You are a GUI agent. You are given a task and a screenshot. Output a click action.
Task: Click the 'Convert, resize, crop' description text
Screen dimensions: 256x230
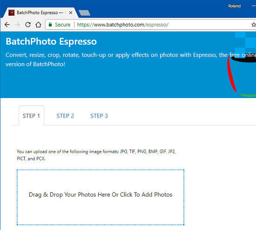131,59
